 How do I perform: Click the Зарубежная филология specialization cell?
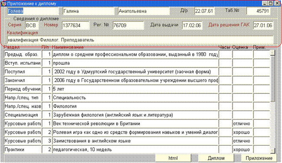135,115
